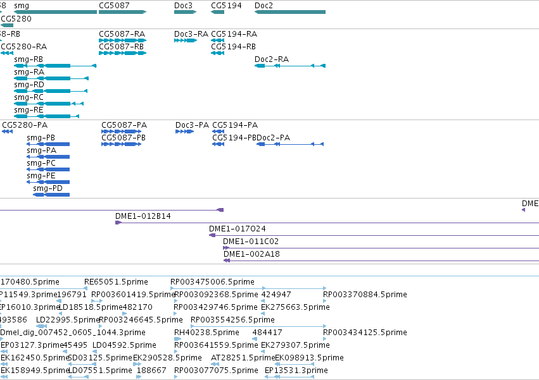The height and width of the screenshot is (380, 539).
Task: Select the CG5280 gene glyph
Action: tap(7, 25)
